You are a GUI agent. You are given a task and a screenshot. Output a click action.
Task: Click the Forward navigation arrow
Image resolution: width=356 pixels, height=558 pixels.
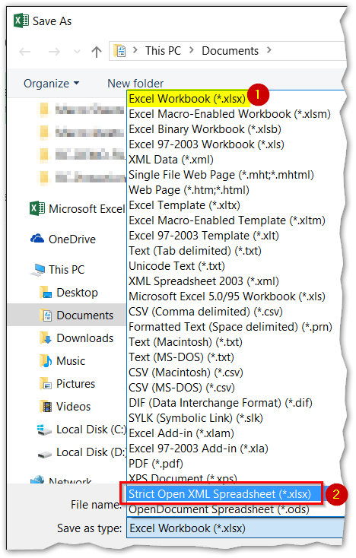tap(54, 52)
